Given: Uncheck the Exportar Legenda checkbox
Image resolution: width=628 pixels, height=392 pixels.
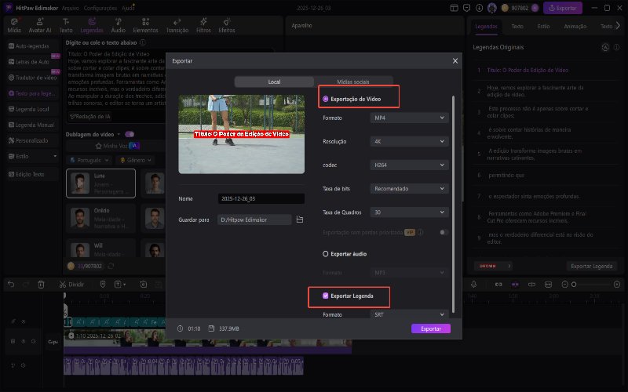Looking at the screenshot, I should tap(325, 296).
